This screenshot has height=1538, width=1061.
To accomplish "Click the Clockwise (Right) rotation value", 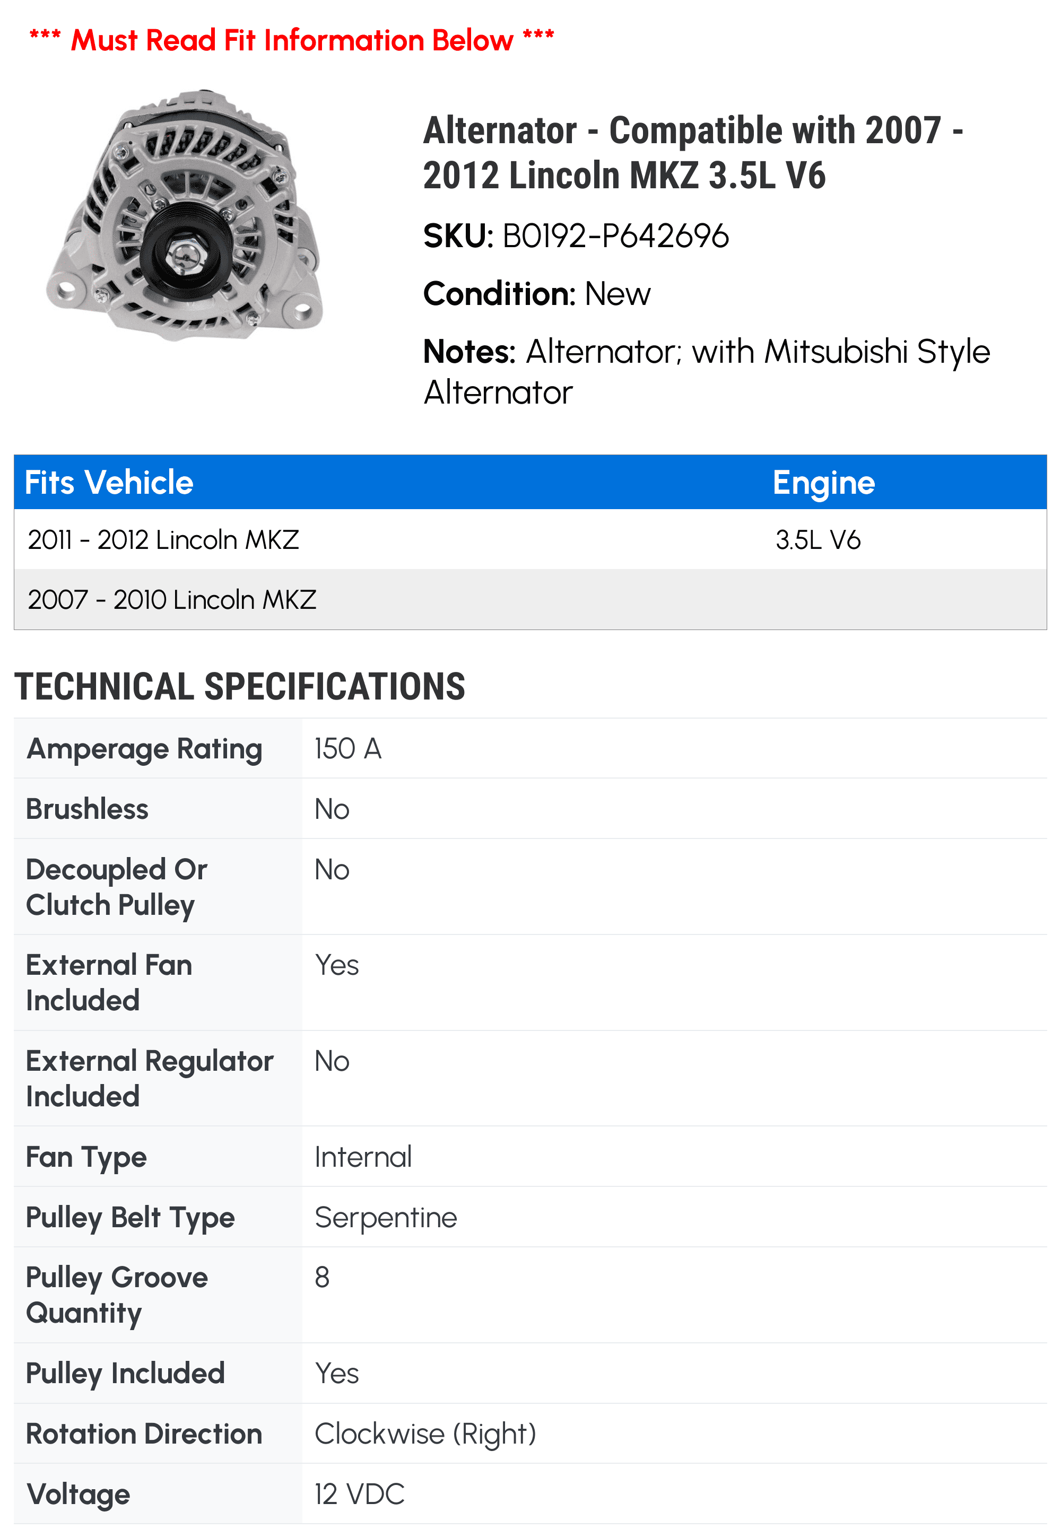I will pos(425,1434).
